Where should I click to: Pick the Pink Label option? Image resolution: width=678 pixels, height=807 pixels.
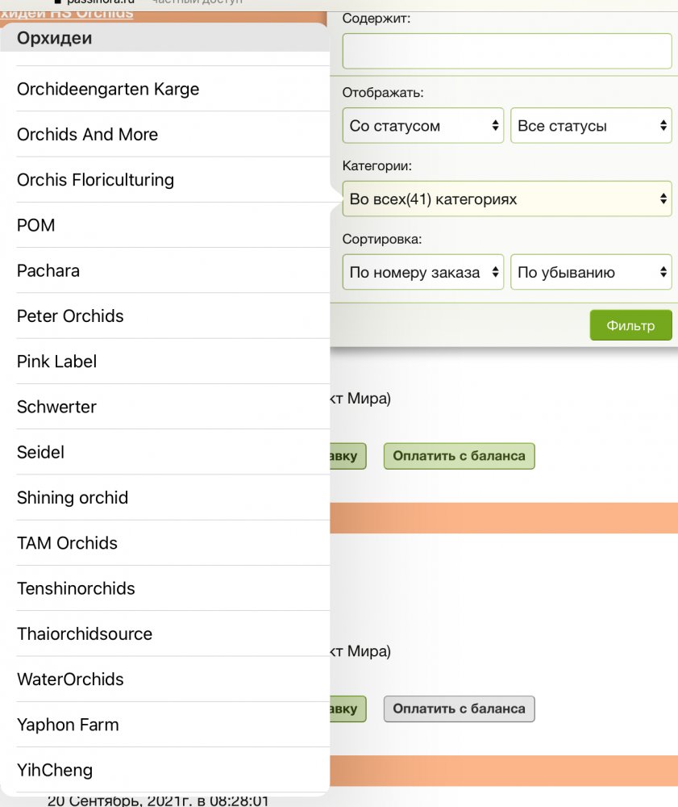pos(56,361)
